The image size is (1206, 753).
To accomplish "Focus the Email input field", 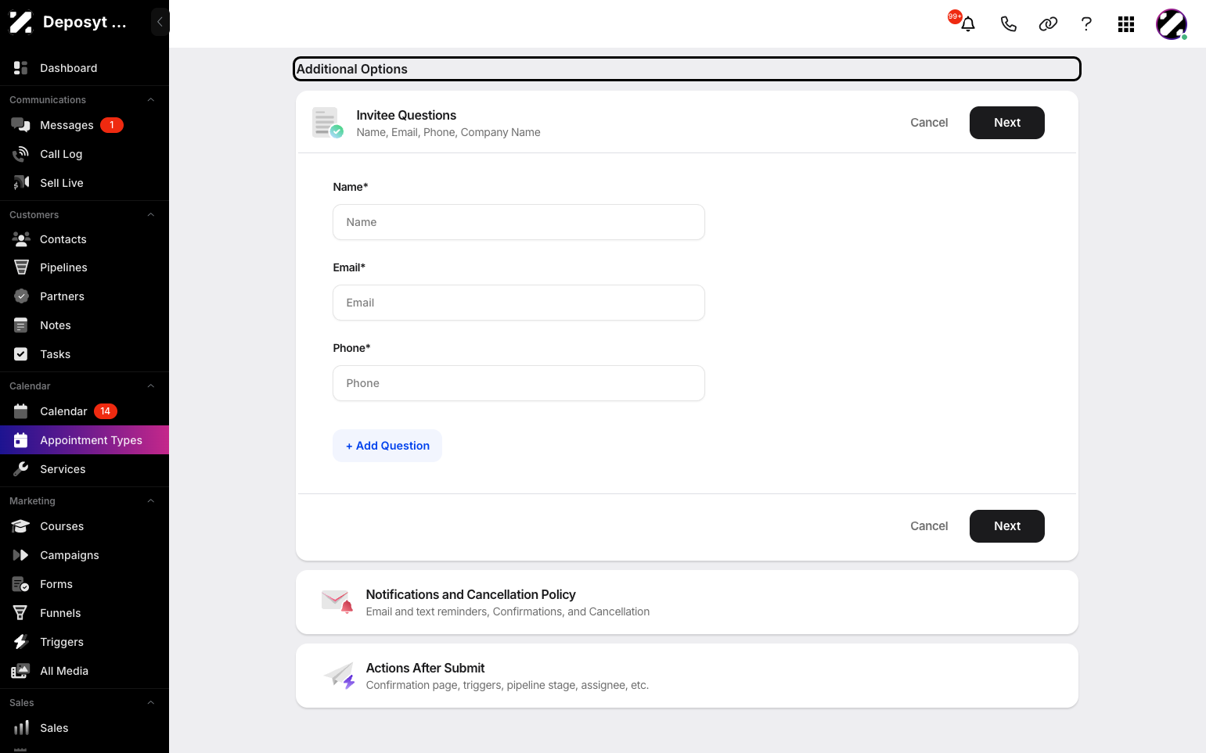I will [519, 303].
